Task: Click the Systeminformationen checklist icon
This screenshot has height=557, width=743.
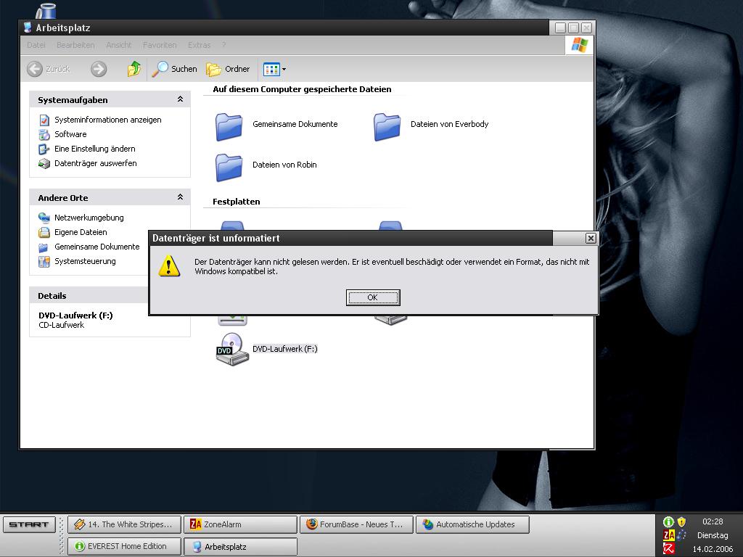Action: tap(44, 120)
